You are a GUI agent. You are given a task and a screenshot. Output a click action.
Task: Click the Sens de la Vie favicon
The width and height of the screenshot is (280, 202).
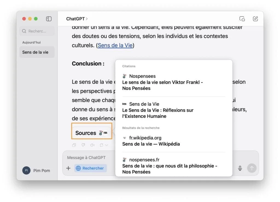(124, 104)
